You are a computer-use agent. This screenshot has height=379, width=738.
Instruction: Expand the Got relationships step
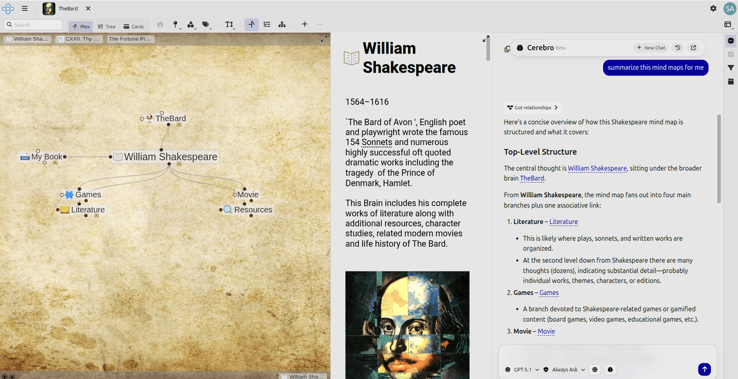(533, 107)
